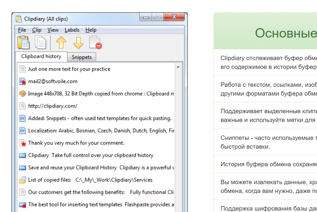
Task: Select the 'Localization: Arabic, Bosnian' clip
Action: tap(101, 130)
